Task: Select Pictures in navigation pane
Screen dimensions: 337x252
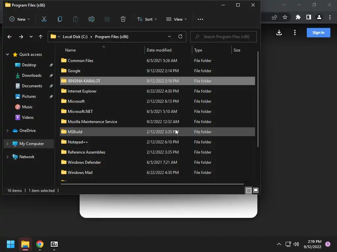Action: 29,96
